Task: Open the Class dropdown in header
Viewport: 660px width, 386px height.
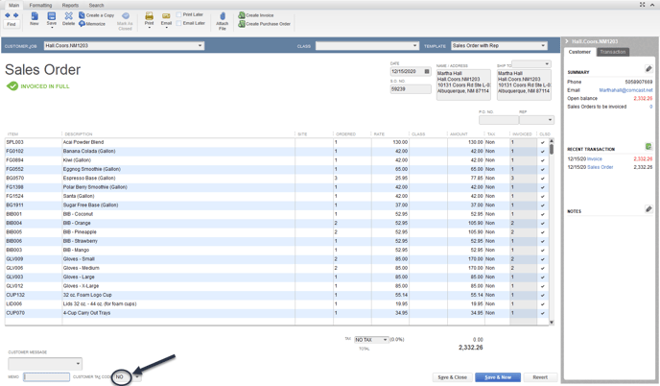Action: (414, 45)
